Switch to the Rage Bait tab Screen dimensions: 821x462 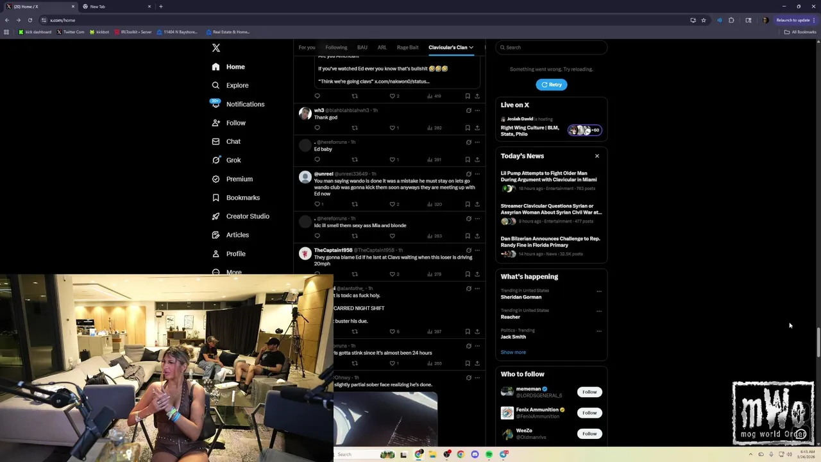pyautogui.click(x=408, y=47)
